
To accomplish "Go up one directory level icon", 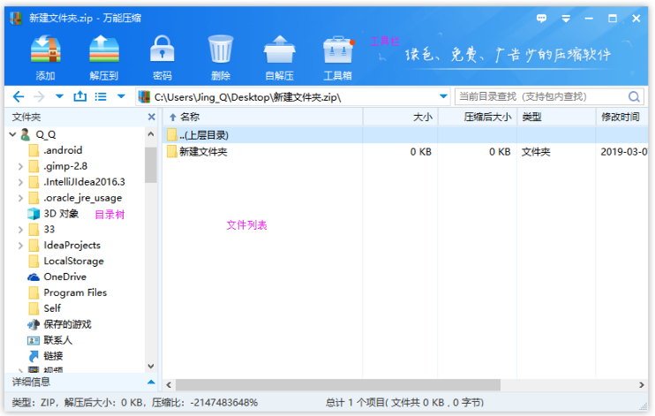I will pos(80,96).
